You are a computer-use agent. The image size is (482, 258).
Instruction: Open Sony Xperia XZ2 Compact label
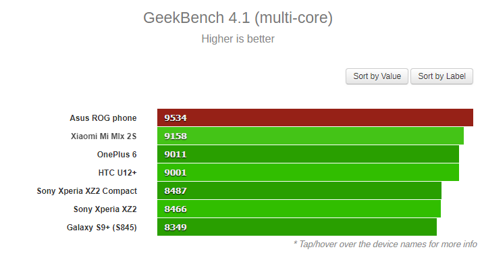point(87,191)
